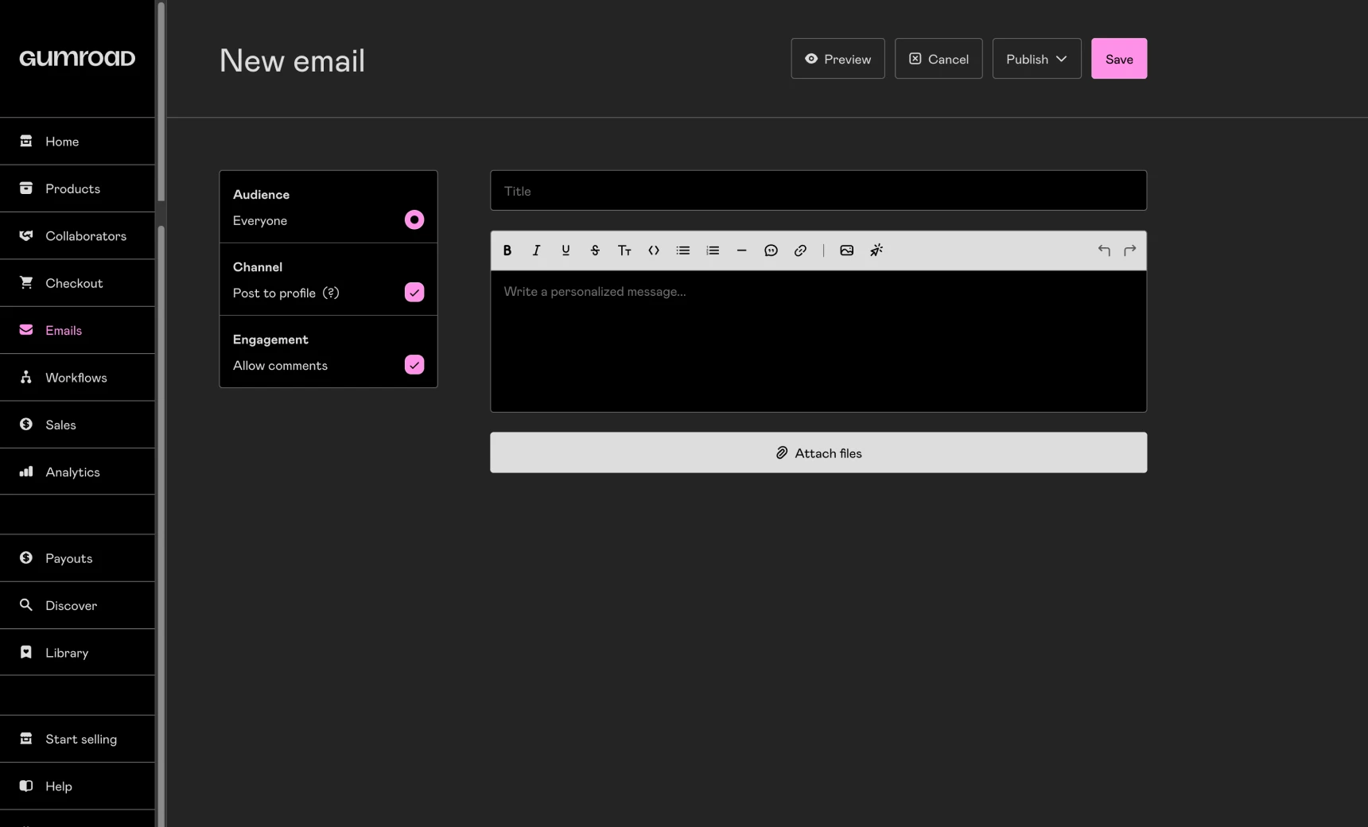Open the text heading size options

coord(624,250)
